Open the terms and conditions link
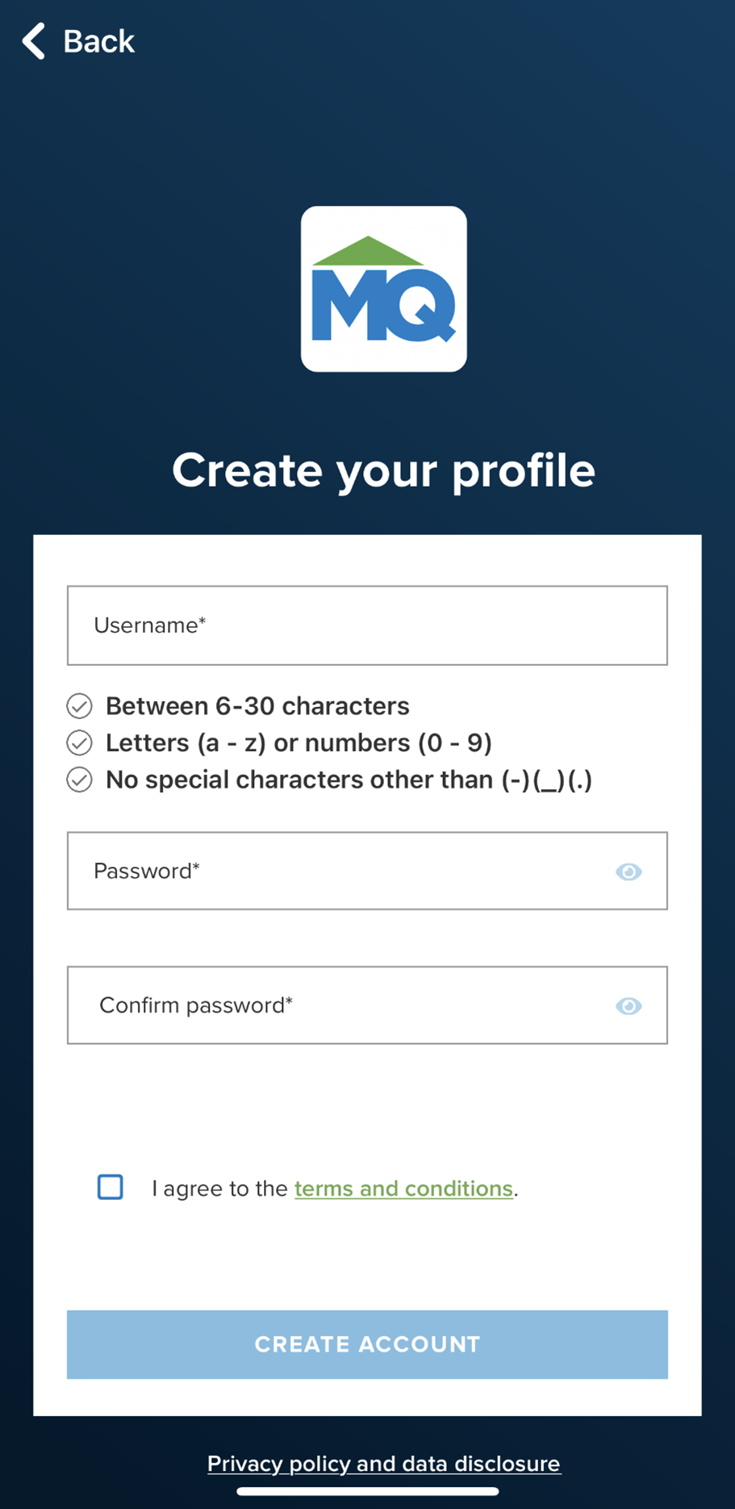Screen dimensions: 735x1509 pos(403,1189)
